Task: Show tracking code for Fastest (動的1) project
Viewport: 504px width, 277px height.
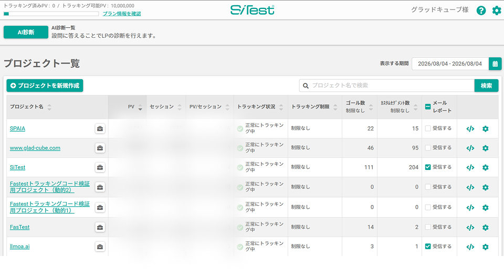Action: tap(470, 208)
